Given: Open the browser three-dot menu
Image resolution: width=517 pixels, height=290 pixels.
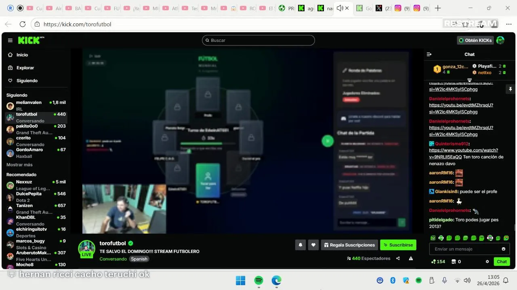Looking at the screenshot, I should coord(509,24).
